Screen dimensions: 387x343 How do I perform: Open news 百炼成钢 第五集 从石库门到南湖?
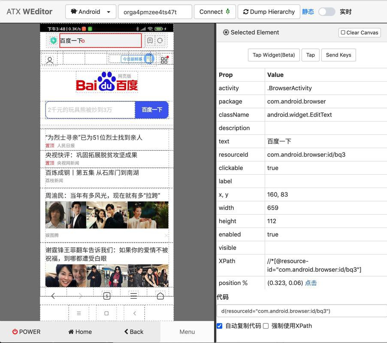pyautogui.click(x=92, y=173)
